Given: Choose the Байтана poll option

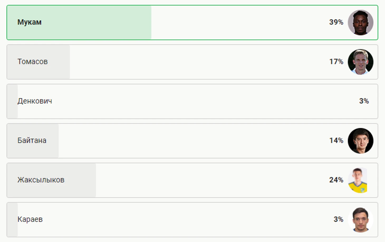Looking at the screenshot, I should click(x=192, y=141).
